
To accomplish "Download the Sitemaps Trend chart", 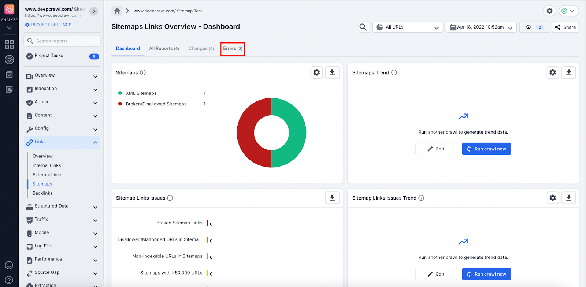I will tap(568, 72).
